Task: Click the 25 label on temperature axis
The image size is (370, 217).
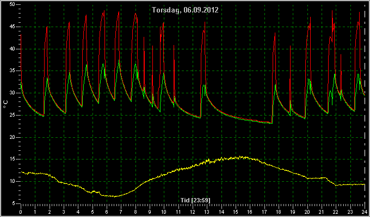Action: 13,116
